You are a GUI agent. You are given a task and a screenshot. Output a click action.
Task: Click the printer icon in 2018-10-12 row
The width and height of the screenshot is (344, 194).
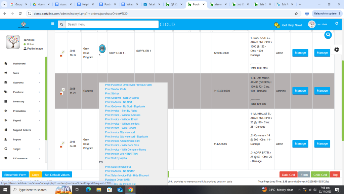(102, 49)
